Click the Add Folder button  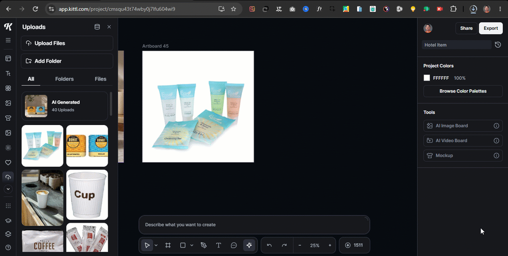(67, 61)
